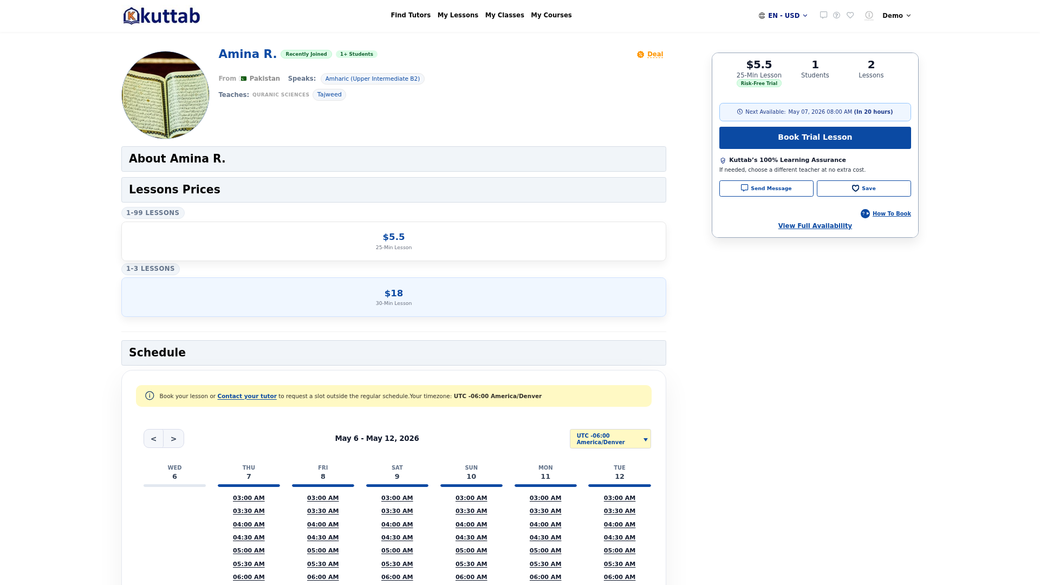Select Sunday 10 03:00 AM slot

coord(471,498)
